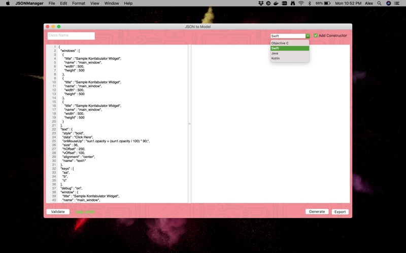The height and width of the screenshot is (253, 406).
Task: Choose Objective C from the language list
Action: point(290,43)
